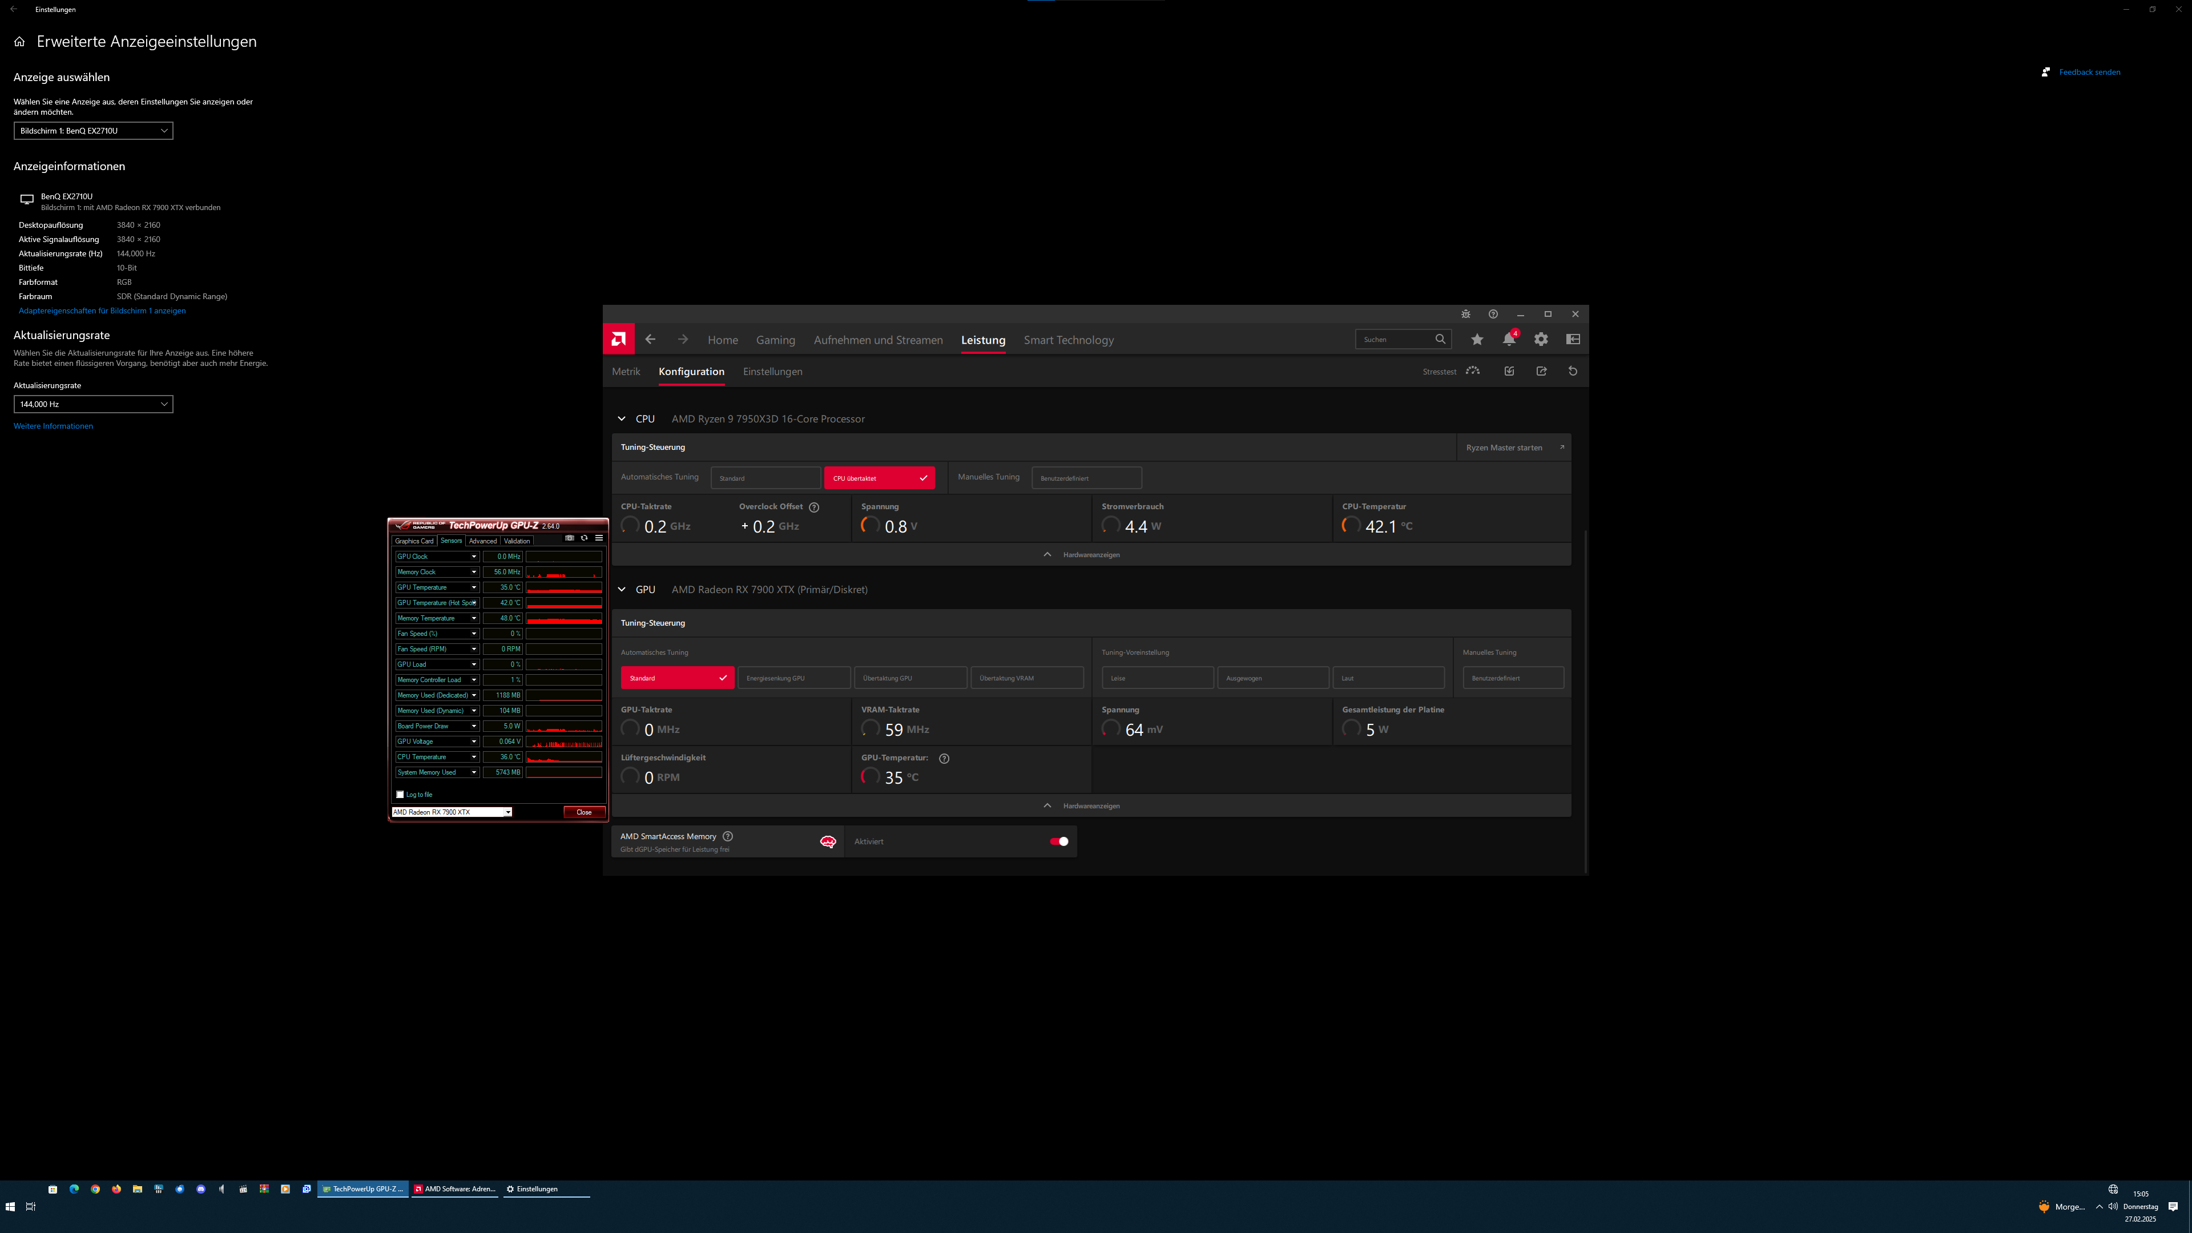Open GPU Temperature sensor dropdown arrow

pyautogui.click(x=474, y=587)
